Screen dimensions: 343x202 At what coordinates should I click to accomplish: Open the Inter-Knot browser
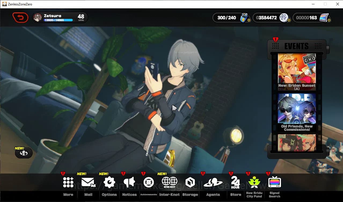click(x=169, y=182)
